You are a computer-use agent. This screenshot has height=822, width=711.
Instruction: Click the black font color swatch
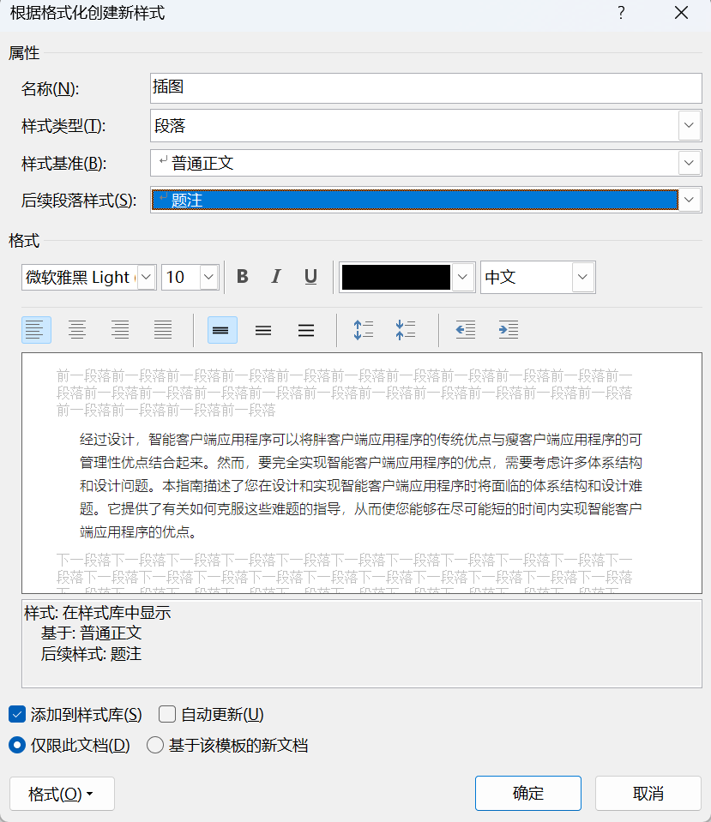click(x=396, y=278)
